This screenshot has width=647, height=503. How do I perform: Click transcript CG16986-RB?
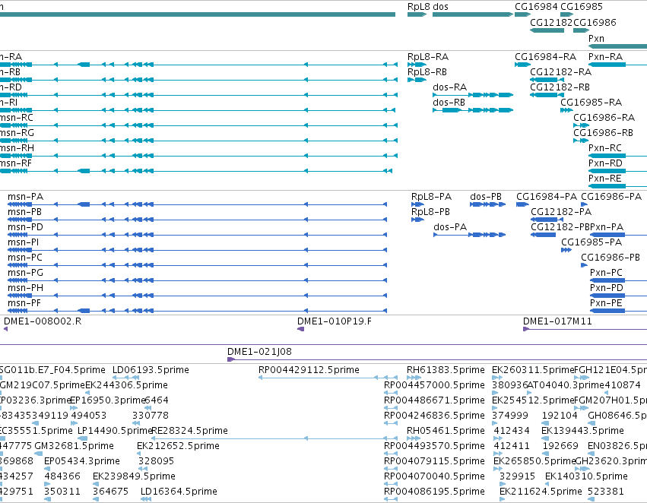coord(603,133)
